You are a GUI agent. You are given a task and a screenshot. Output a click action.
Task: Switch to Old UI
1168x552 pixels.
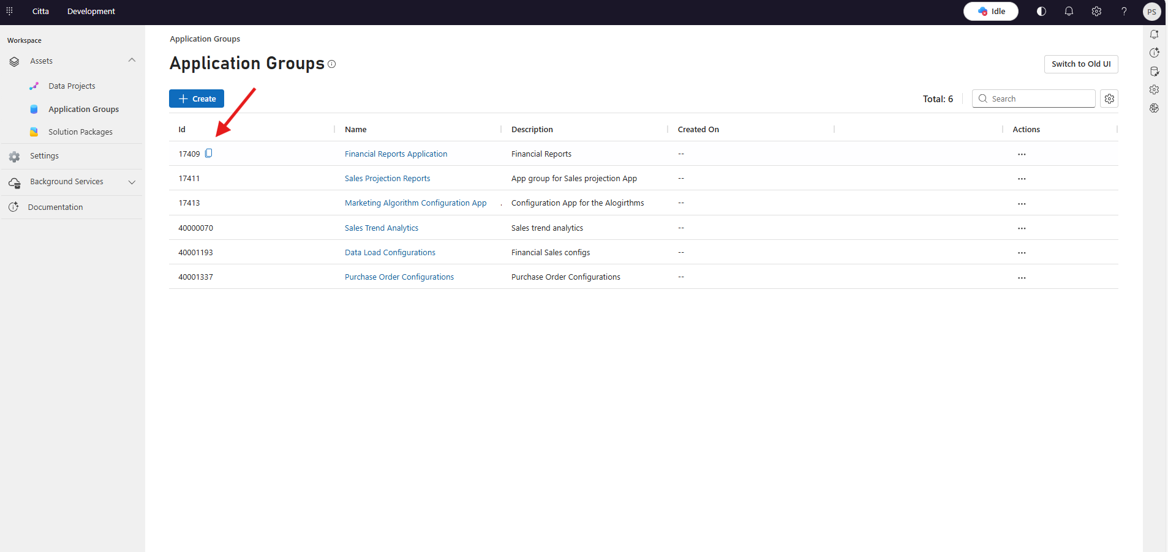(x=1081, y=64)
